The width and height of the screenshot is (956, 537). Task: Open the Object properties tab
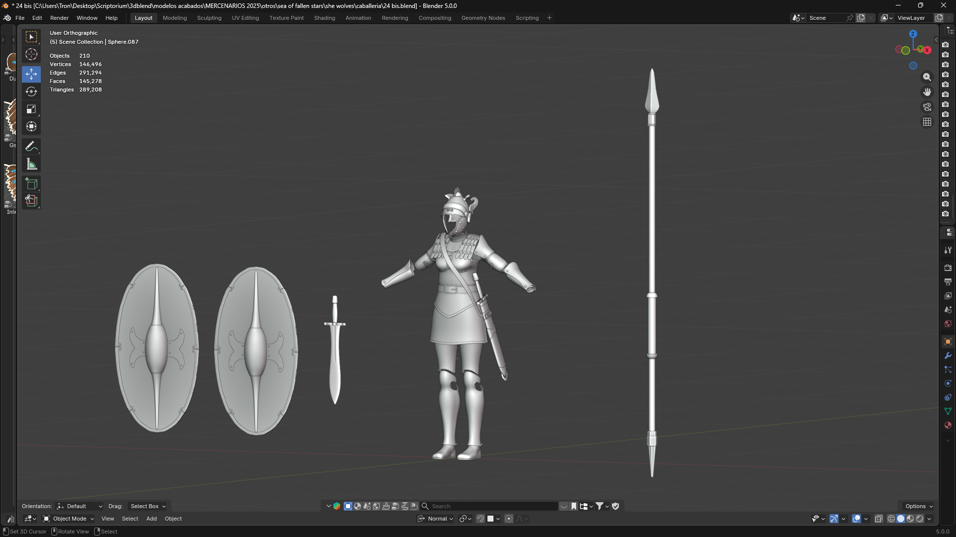(948, 342)
